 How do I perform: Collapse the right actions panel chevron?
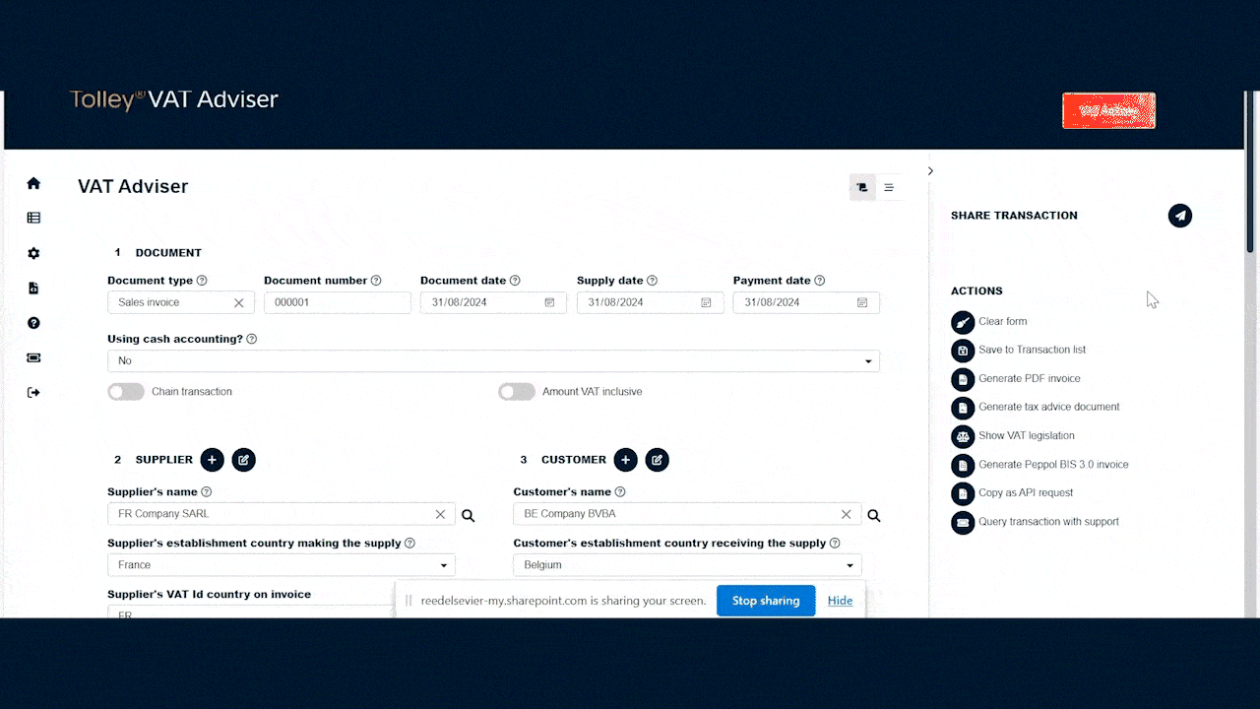tap(930, 171)
